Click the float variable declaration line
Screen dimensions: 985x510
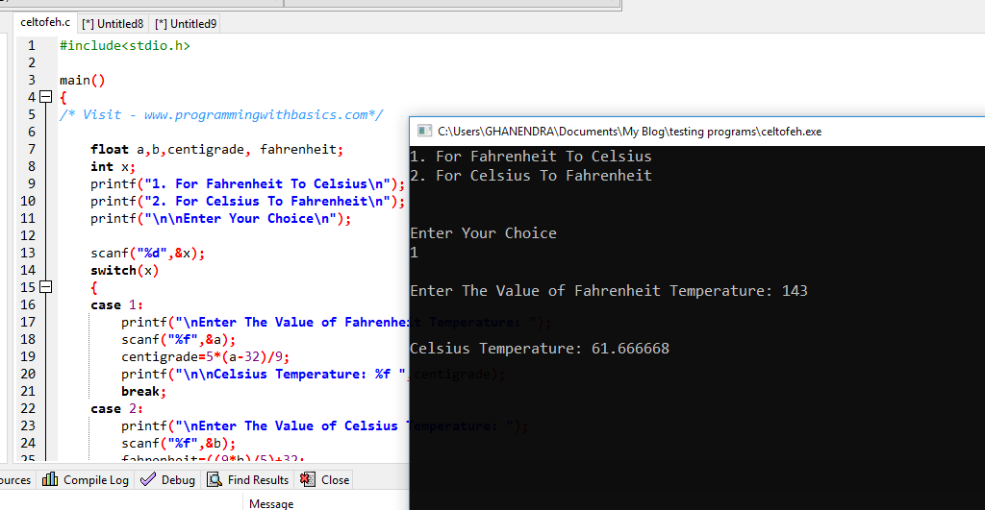[216, 149]
